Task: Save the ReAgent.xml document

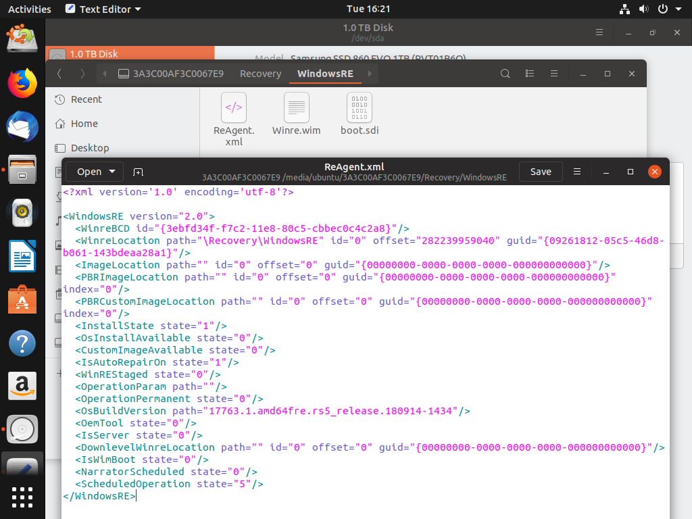Action: pyautogui.click(x=541, y=172)
